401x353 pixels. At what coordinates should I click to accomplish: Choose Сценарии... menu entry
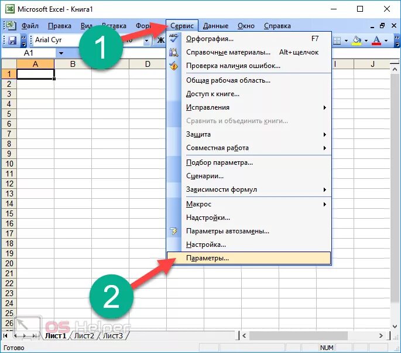[249, 176]
